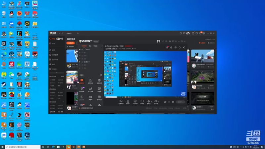
Task: Select the orange 全部 filter pill
Action: [71, 43]
